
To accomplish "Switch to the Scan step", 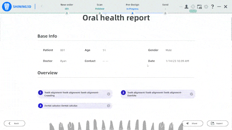I will [x=100, y=6].
